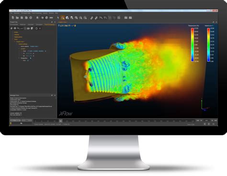227x176 pixels.
Task: Click the FOV value in the tree
Action: tap(28, 61)
